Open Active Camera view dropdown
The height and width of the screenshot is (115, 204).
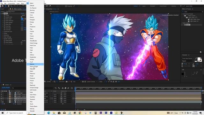92,82
